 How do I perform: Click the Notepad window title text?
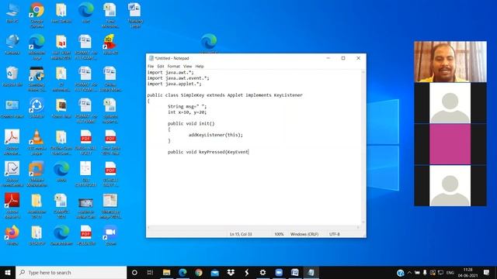click(x=172, y=58)
